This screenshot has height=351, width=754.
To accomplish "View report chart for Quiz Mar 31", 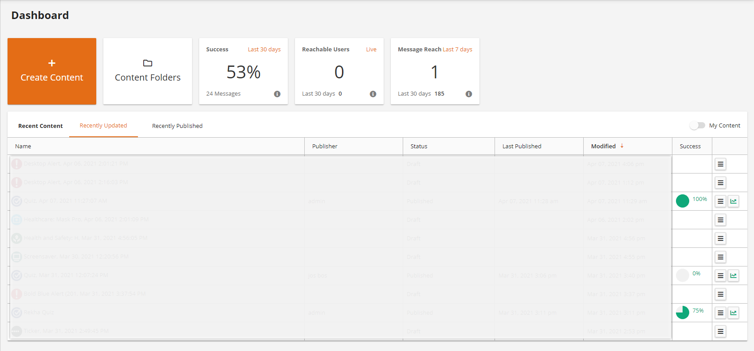I will point(733,276).
